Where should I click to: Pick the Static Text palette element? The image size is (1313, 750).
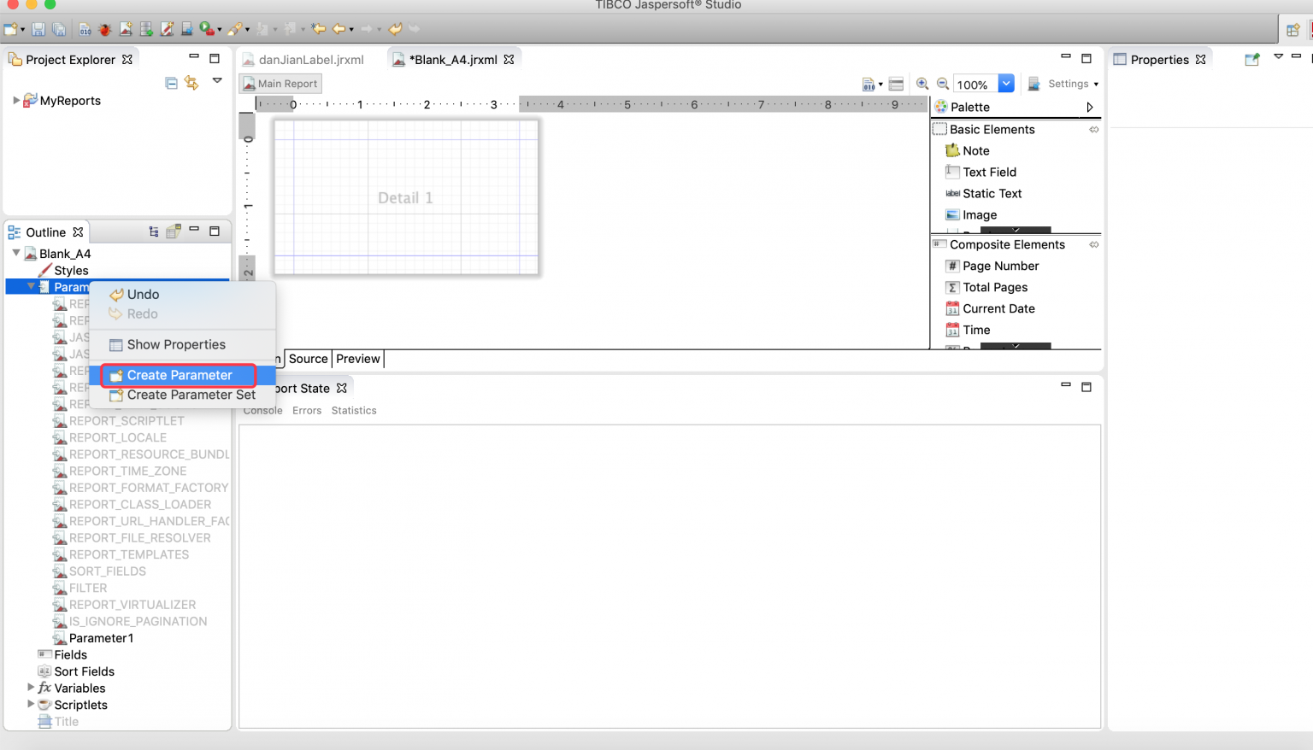click(x=992, y=193)
